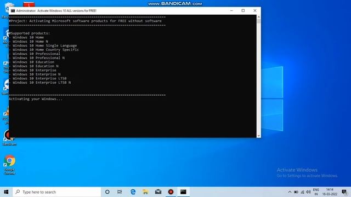
Task: Select the Bandicam desktop shortcut
Action: (9, 138)
